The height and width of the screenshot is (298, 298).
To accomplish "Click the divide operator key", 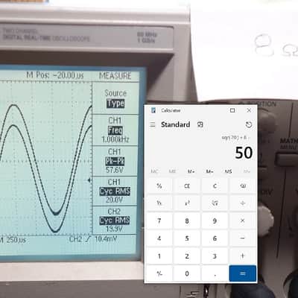I will click(x=243, y=203).
